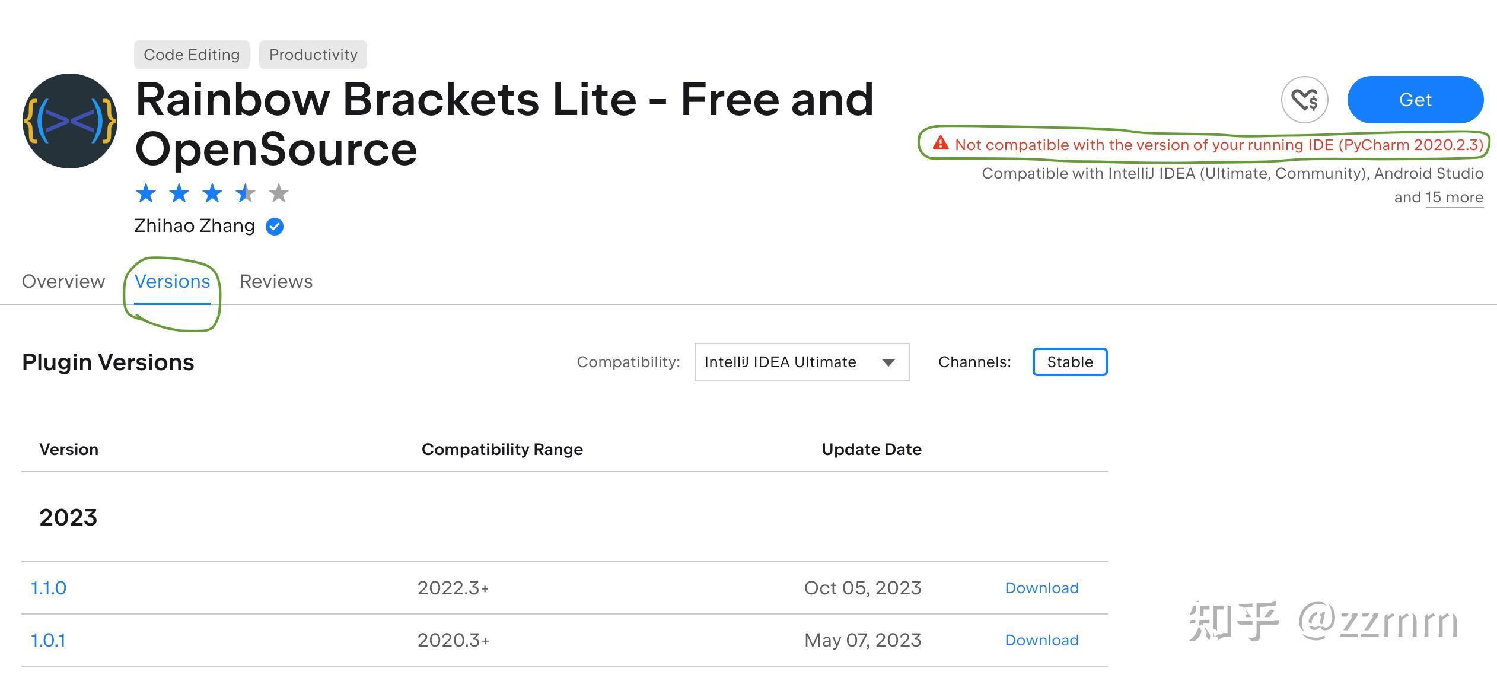Click the grey fifth rating star
This screenshot has width=1497, height=681.
[278, 193]
